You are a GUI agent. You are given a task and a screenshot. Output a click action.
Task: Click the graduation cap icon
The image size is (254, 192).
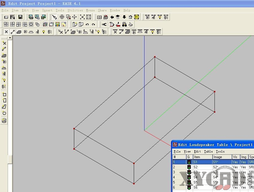tap(118, 17)
